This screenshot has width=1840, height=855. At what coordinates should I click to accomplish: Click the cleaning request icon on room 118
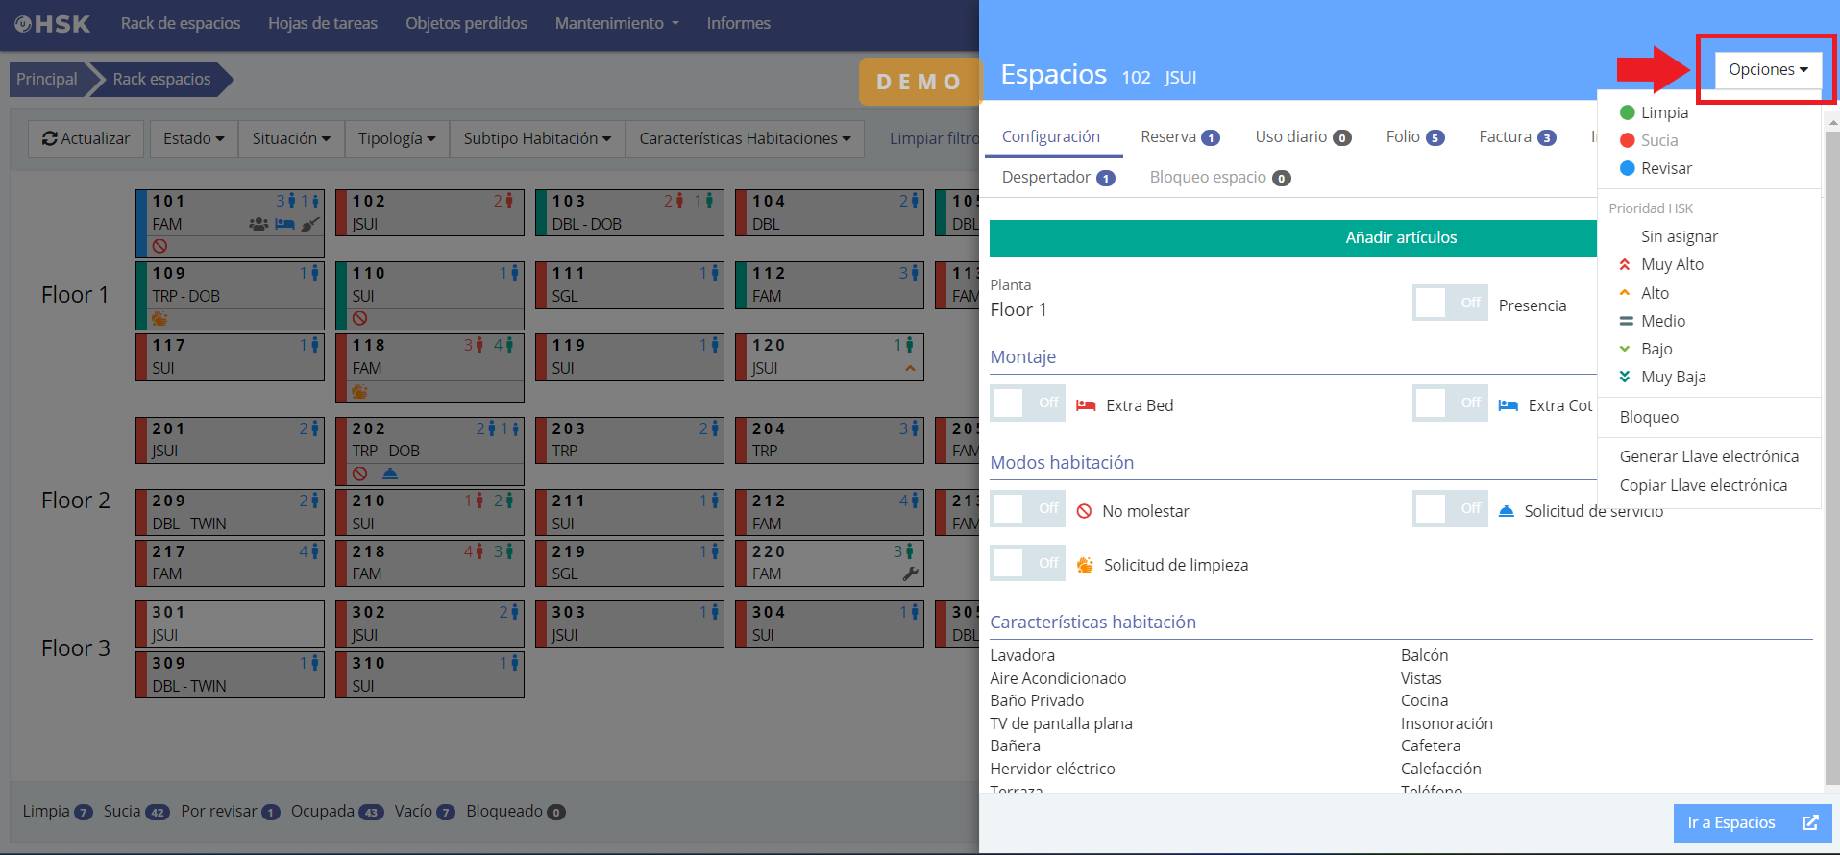(x=359, y=392)
